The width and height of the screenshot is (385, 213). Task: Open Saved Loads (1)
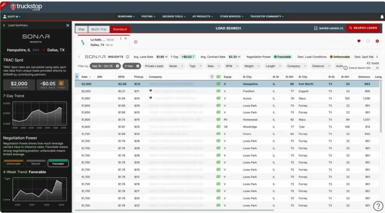[x=329, y=28]
